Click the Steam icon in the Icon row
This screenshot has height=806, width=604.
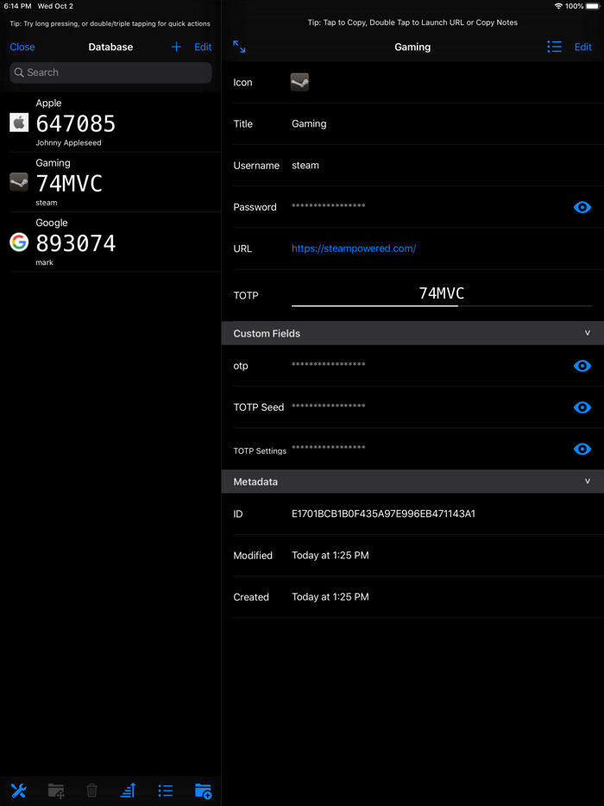[x=299, y=83]
